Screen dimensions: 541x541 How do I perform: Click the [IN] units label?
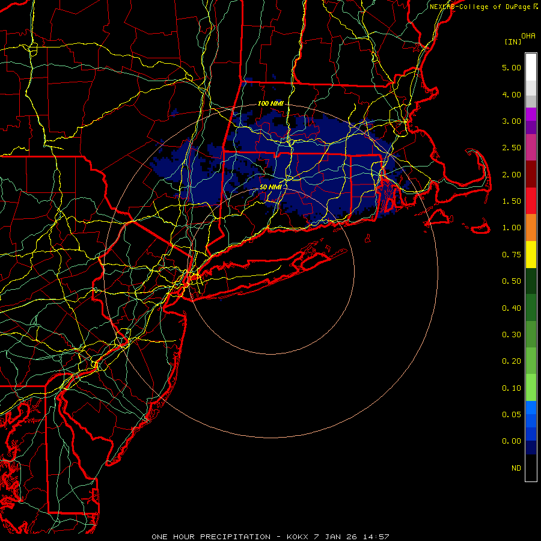click(513, 41)
